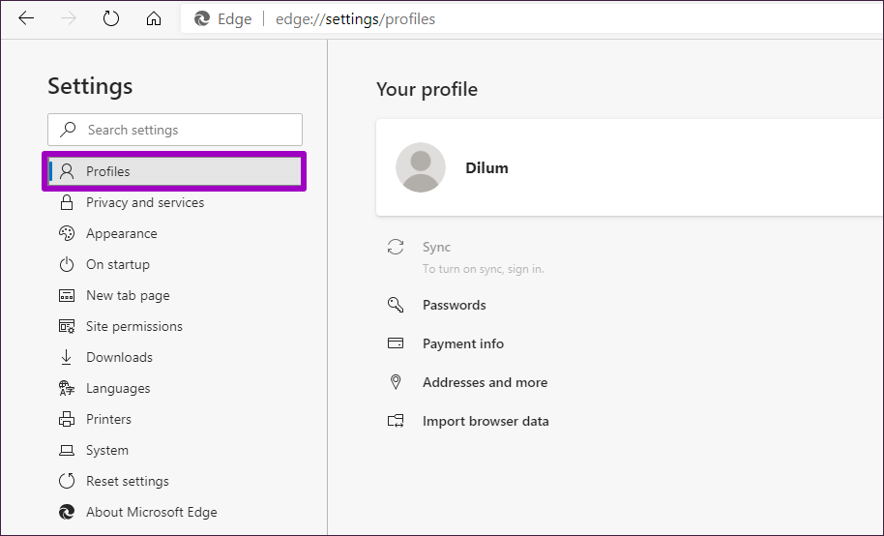The height and width of the screenshot is (536, 884).
Task: Open Addresses and more
Action: (485, 382)
